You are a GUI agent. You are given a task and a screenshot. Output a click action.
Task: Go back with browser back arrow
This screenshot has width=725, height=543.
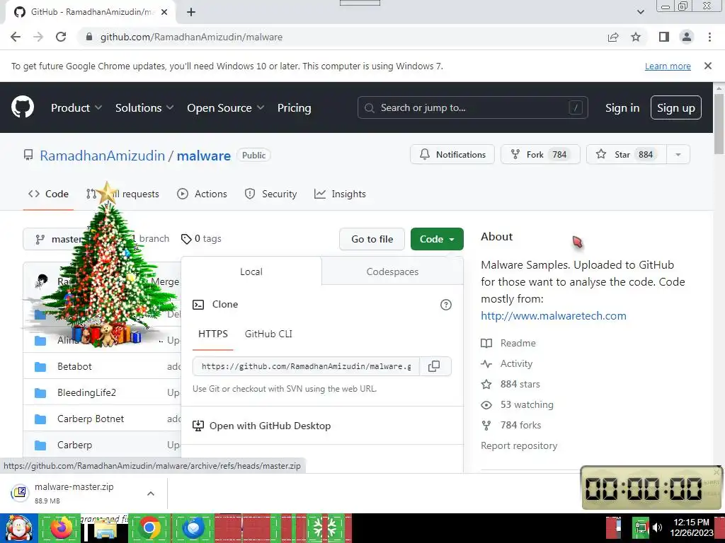[16, 37]
